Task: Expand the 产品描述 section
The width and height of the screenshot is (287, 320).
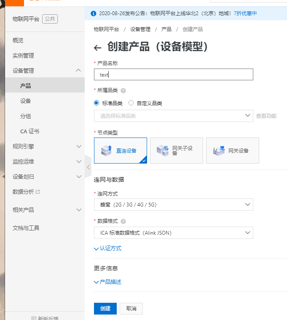Action: pyautogui.click(x=107, y=282)
